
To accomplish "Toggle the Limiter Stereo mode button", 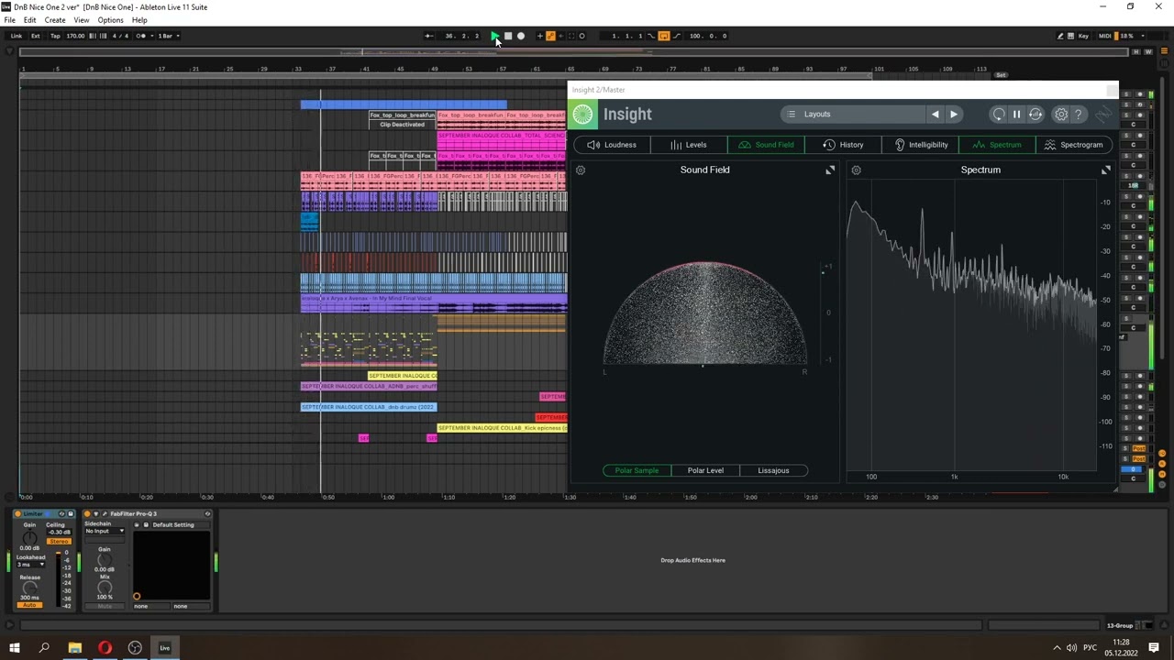I will coord(59,542).
